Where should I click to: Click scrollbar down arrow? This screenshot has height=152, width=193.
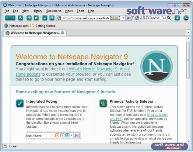point(188,142)
